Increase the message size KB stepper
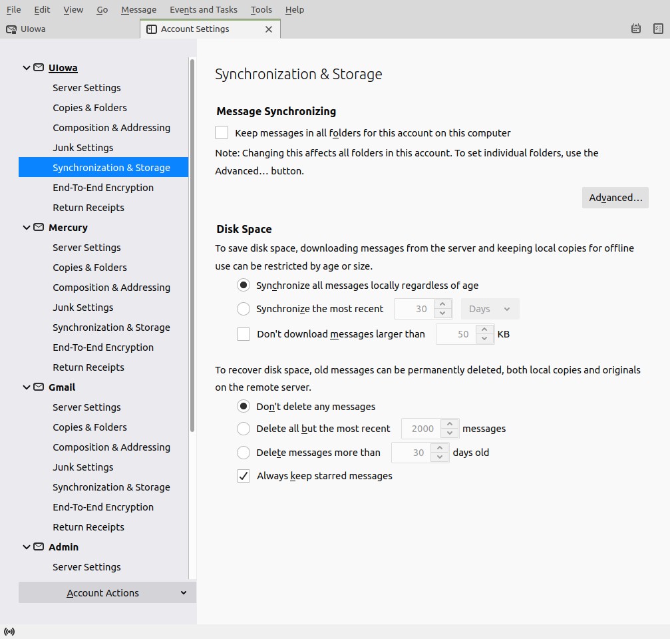Image resolution: width=670 pixels, height=639 pixels. pos(485,329)
